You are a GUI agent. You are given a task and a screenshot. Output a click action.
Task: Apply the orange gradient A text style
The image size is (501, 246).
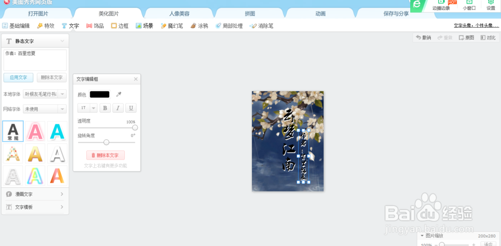point(57,175)
